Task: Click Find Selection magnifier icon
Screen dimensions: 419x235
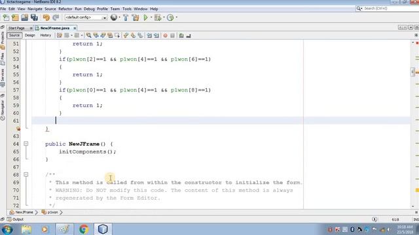Action: click(x=88, y=35)
